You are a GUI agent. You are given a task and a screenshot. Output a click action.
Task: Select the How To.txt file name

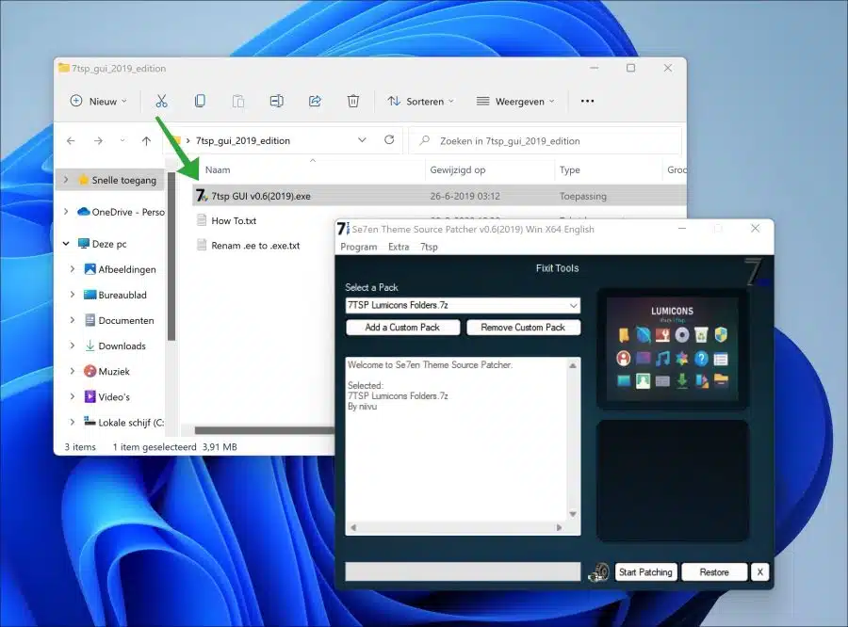(x=234, y=220)
